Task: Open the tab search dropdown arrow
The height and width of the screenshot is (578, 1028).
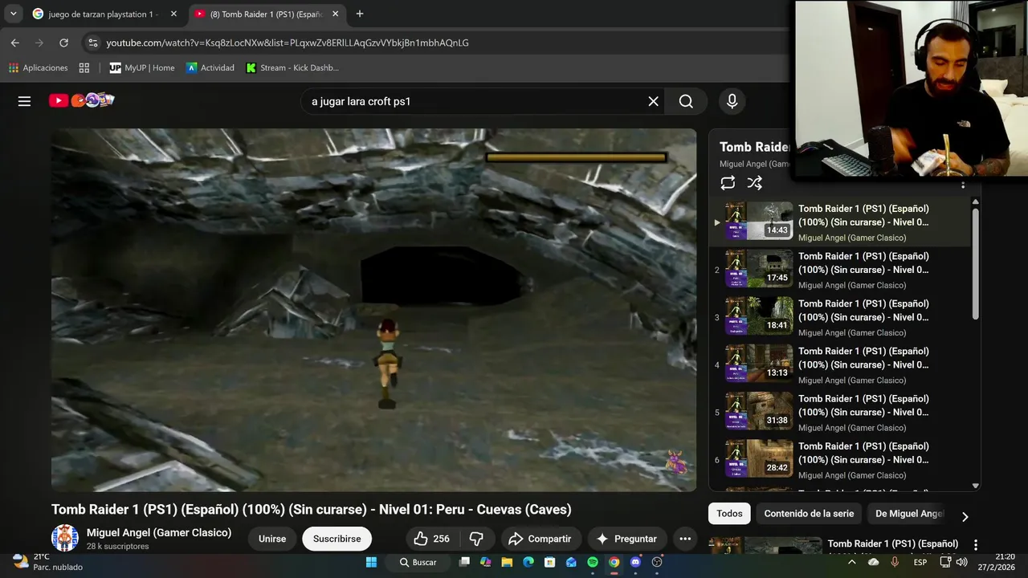Action: click(13, 14)
